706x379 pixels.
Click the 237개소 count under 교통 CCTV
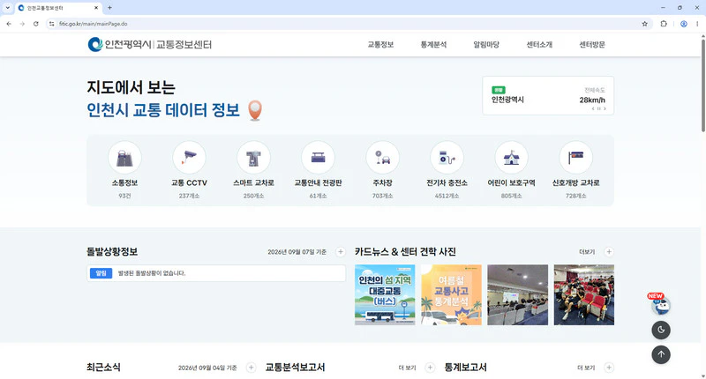click(x=189, y=196)
